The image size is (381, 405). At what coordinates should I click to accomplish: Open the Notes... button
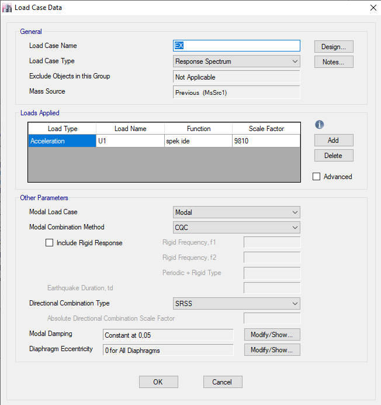coord(334,61)
